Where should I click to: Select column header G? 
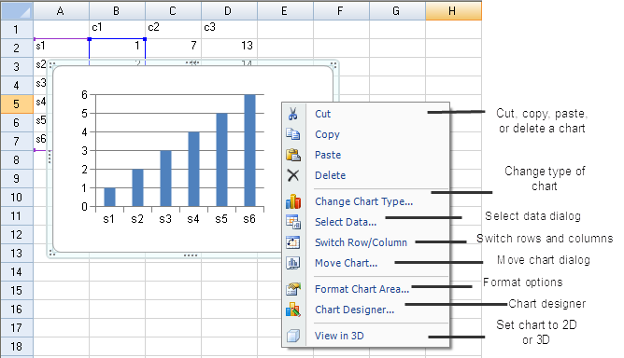pos(398,11)
